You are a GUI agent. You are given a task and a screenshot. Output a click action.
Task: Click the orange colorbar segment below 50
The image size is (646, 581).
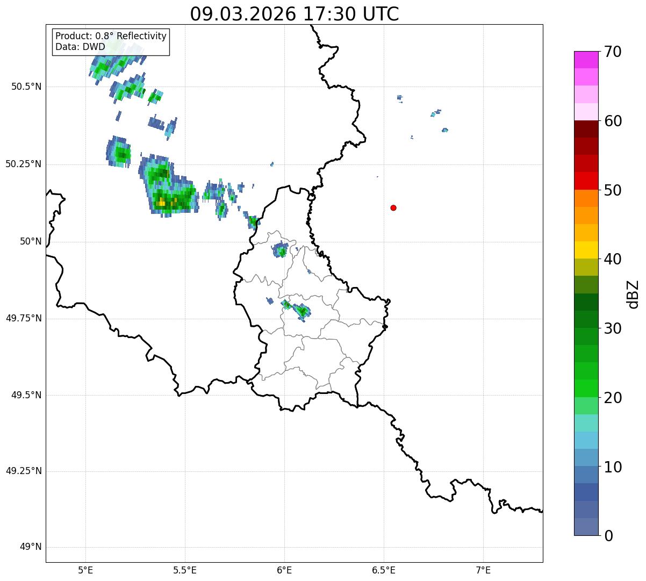[x=586, y=198]
